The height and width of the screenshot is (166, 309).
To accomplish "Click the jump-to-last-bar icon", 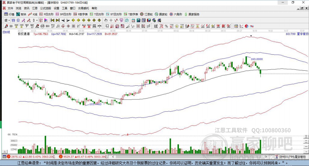I will pos(58,20).
